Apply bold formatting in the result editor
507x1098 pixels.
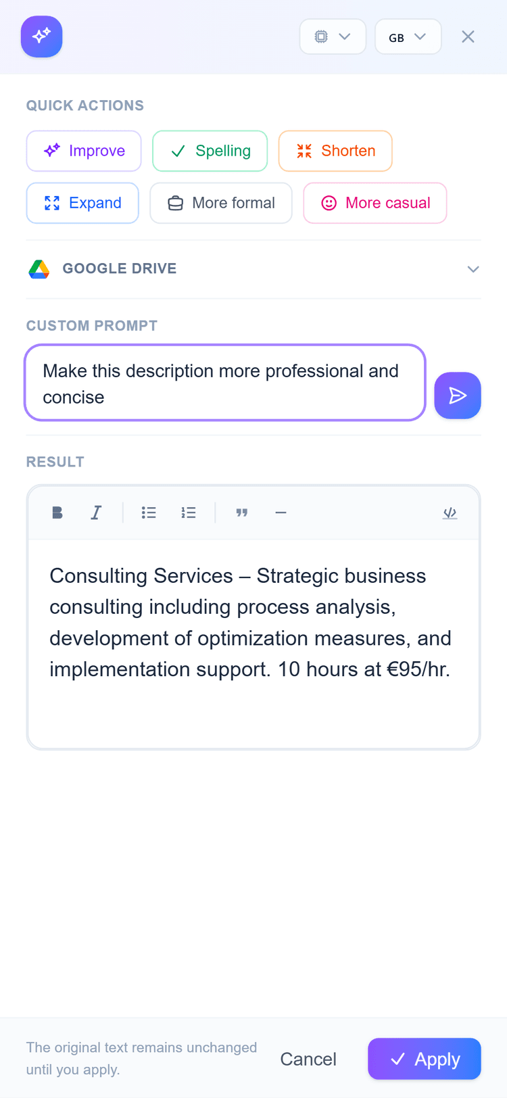click(57, 512)
